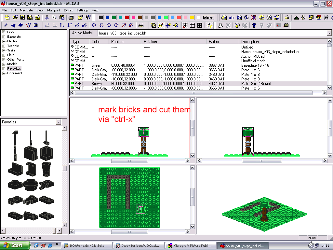Move part down along Y axis
The image size is (333, 250).
70,25
